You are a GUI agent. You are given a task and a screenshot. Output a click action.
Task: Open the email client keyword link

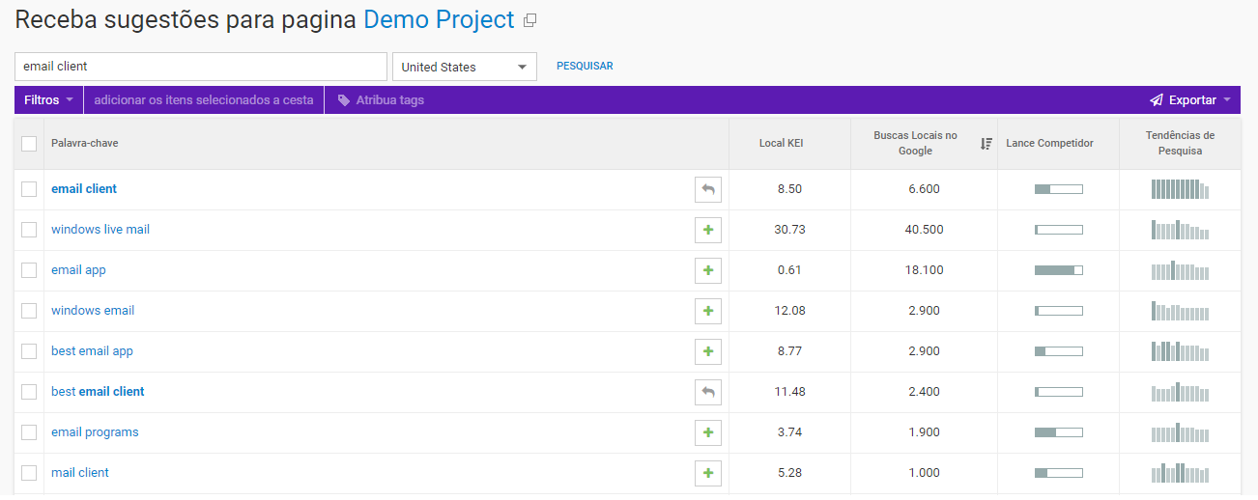click(84, 189)
